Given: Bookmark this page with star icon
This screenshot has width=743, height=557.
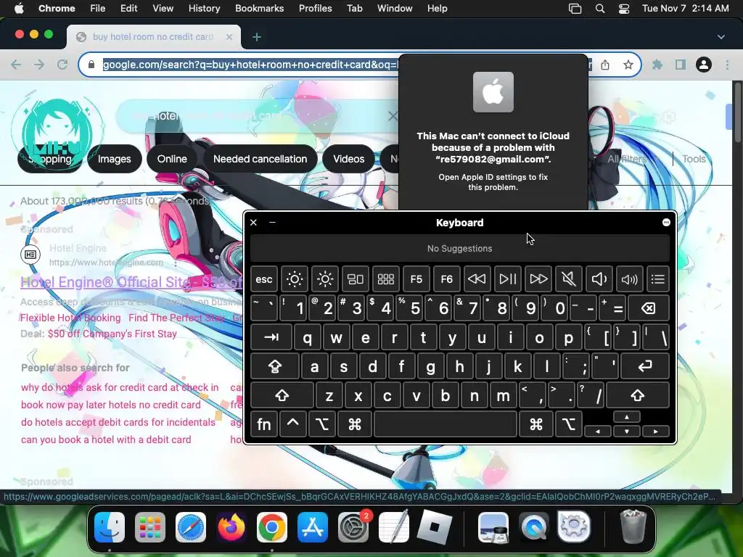Looking at the screenshot, I should 628,65.
